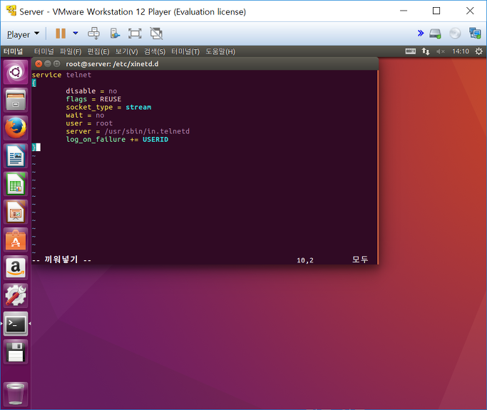Expand the hidden devices chevron

[421, 34]
